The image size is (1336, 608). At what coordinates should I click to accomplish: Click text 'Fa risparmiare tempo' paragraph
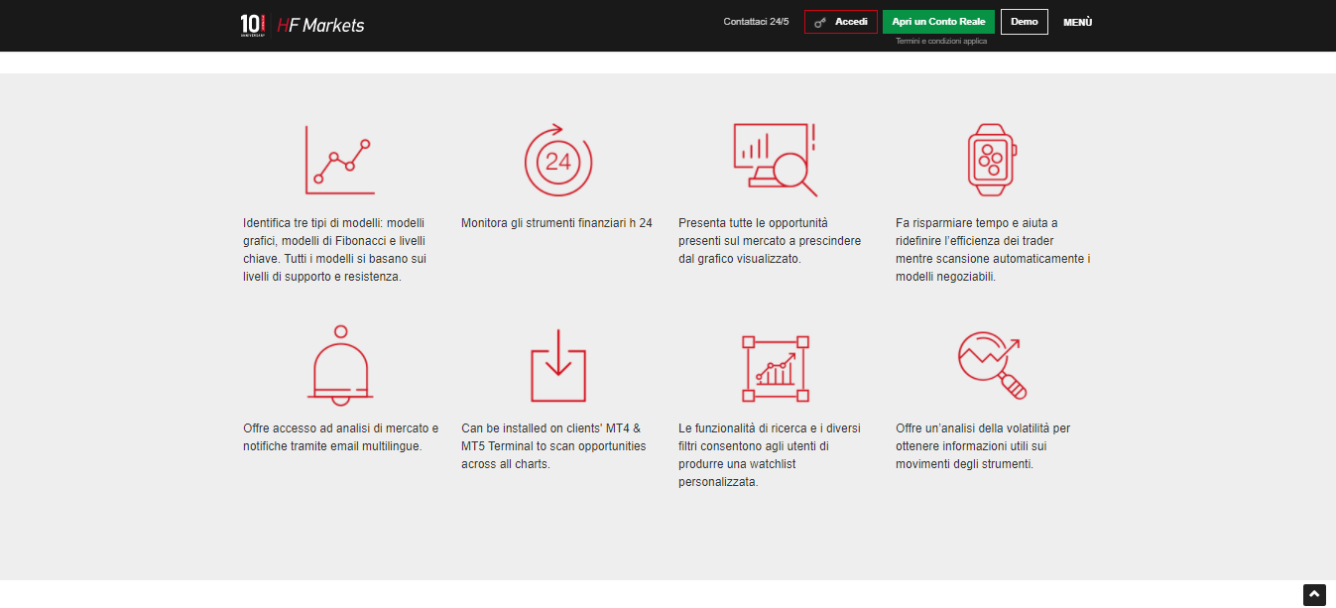coord(993,250)
